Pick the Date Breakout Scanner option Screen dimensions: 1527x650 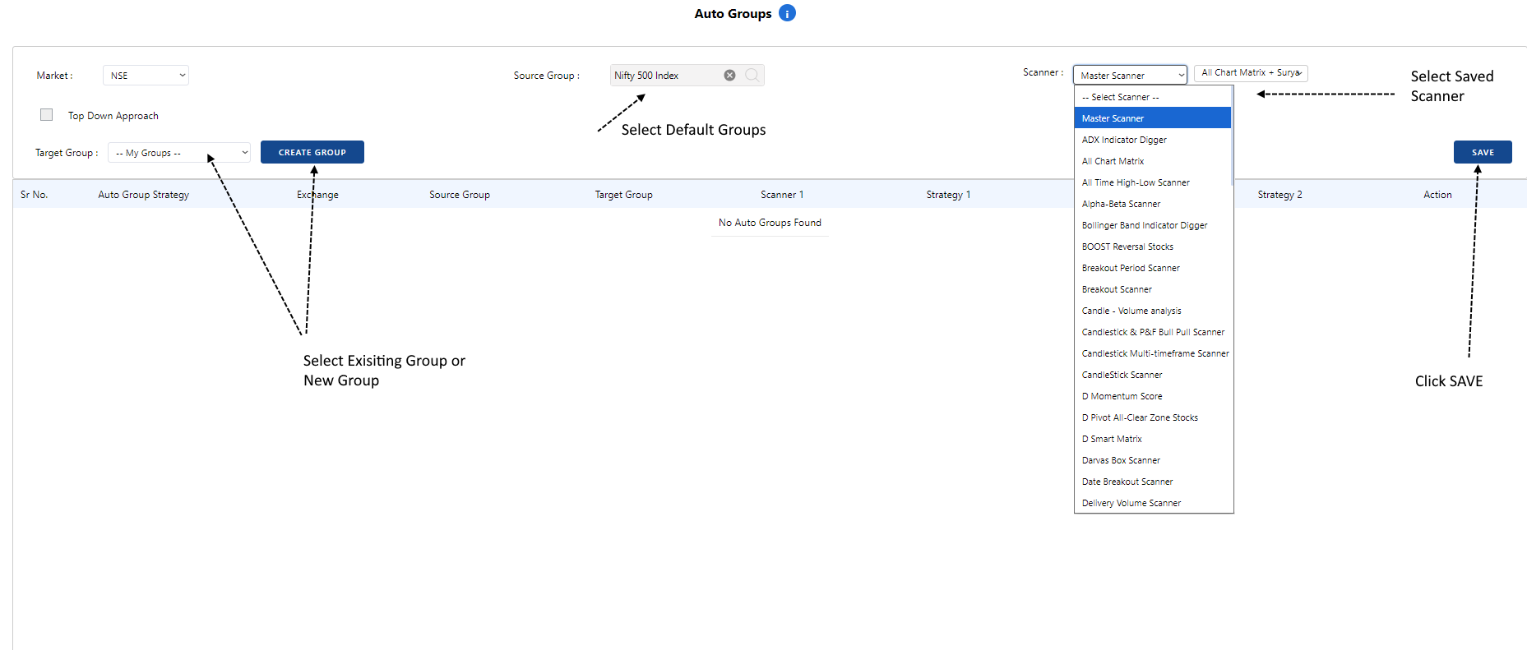1153,482
